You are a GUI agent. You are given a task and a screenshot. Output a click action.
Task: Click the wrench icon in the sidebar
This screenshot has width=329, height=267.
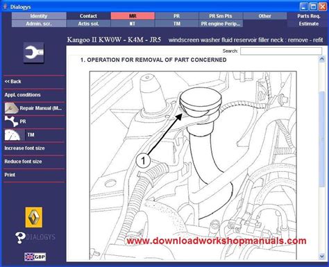click(34, 53)
